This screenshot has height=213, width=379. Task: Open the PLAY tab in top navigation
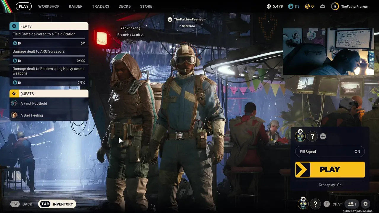[x=24, y=6]
